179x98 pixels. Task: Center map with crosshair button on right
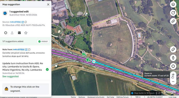click(173, 66)
